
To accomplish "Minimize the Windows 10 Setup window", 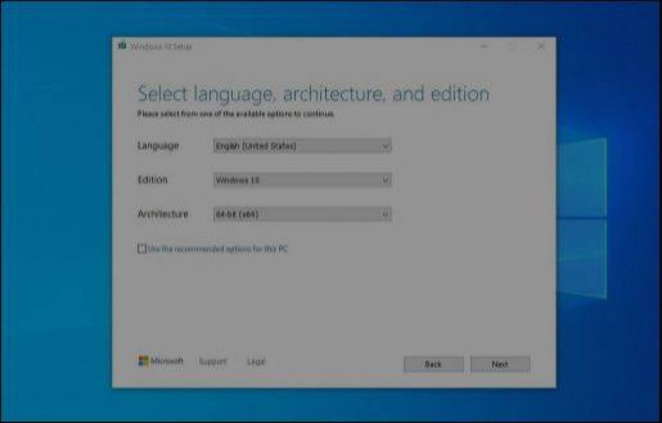I will tap(484, 46).
